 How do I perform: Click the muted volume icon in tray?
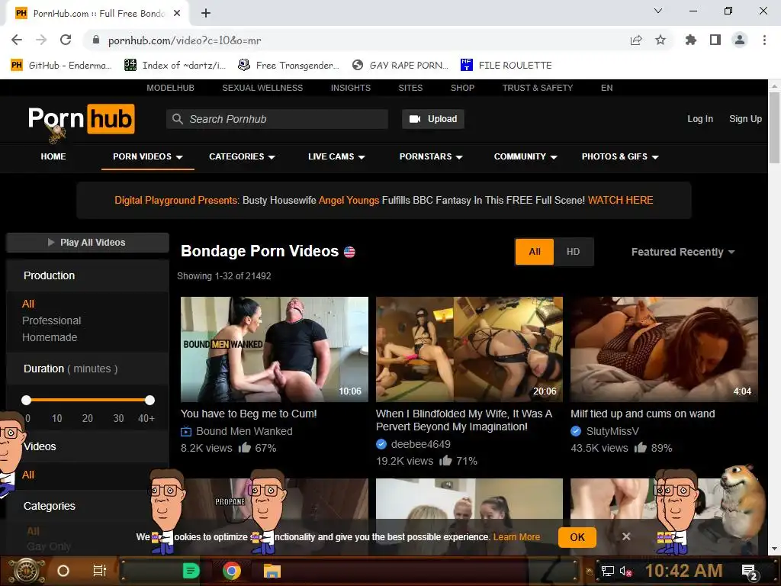625,571
